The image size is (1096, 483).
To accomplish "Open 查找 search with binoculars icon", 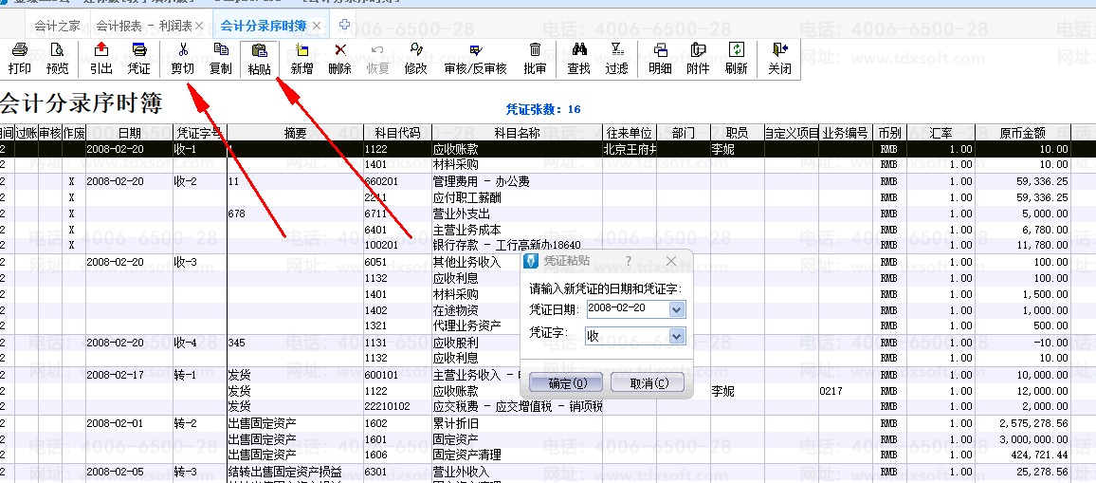I will [x=578, y=58].
